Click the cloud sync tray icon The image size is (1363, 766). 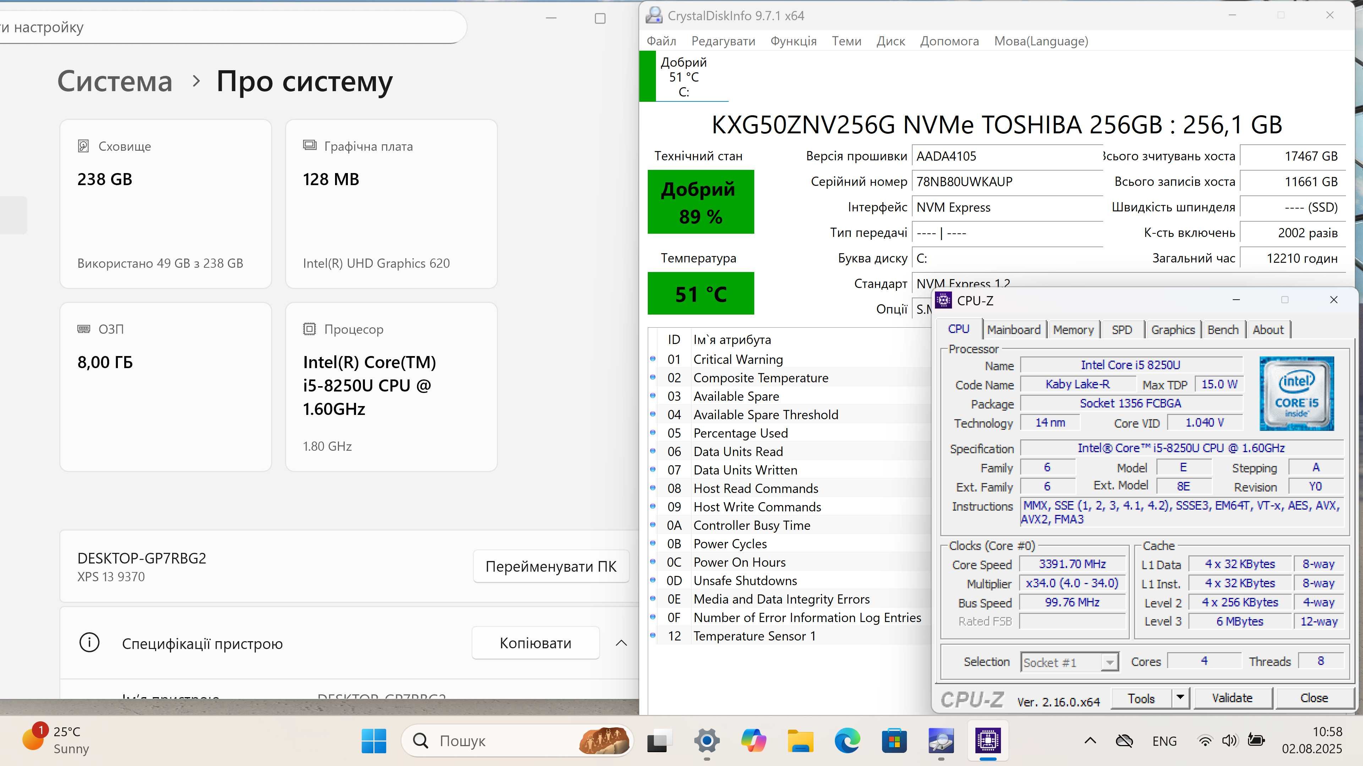point(1124,740)
